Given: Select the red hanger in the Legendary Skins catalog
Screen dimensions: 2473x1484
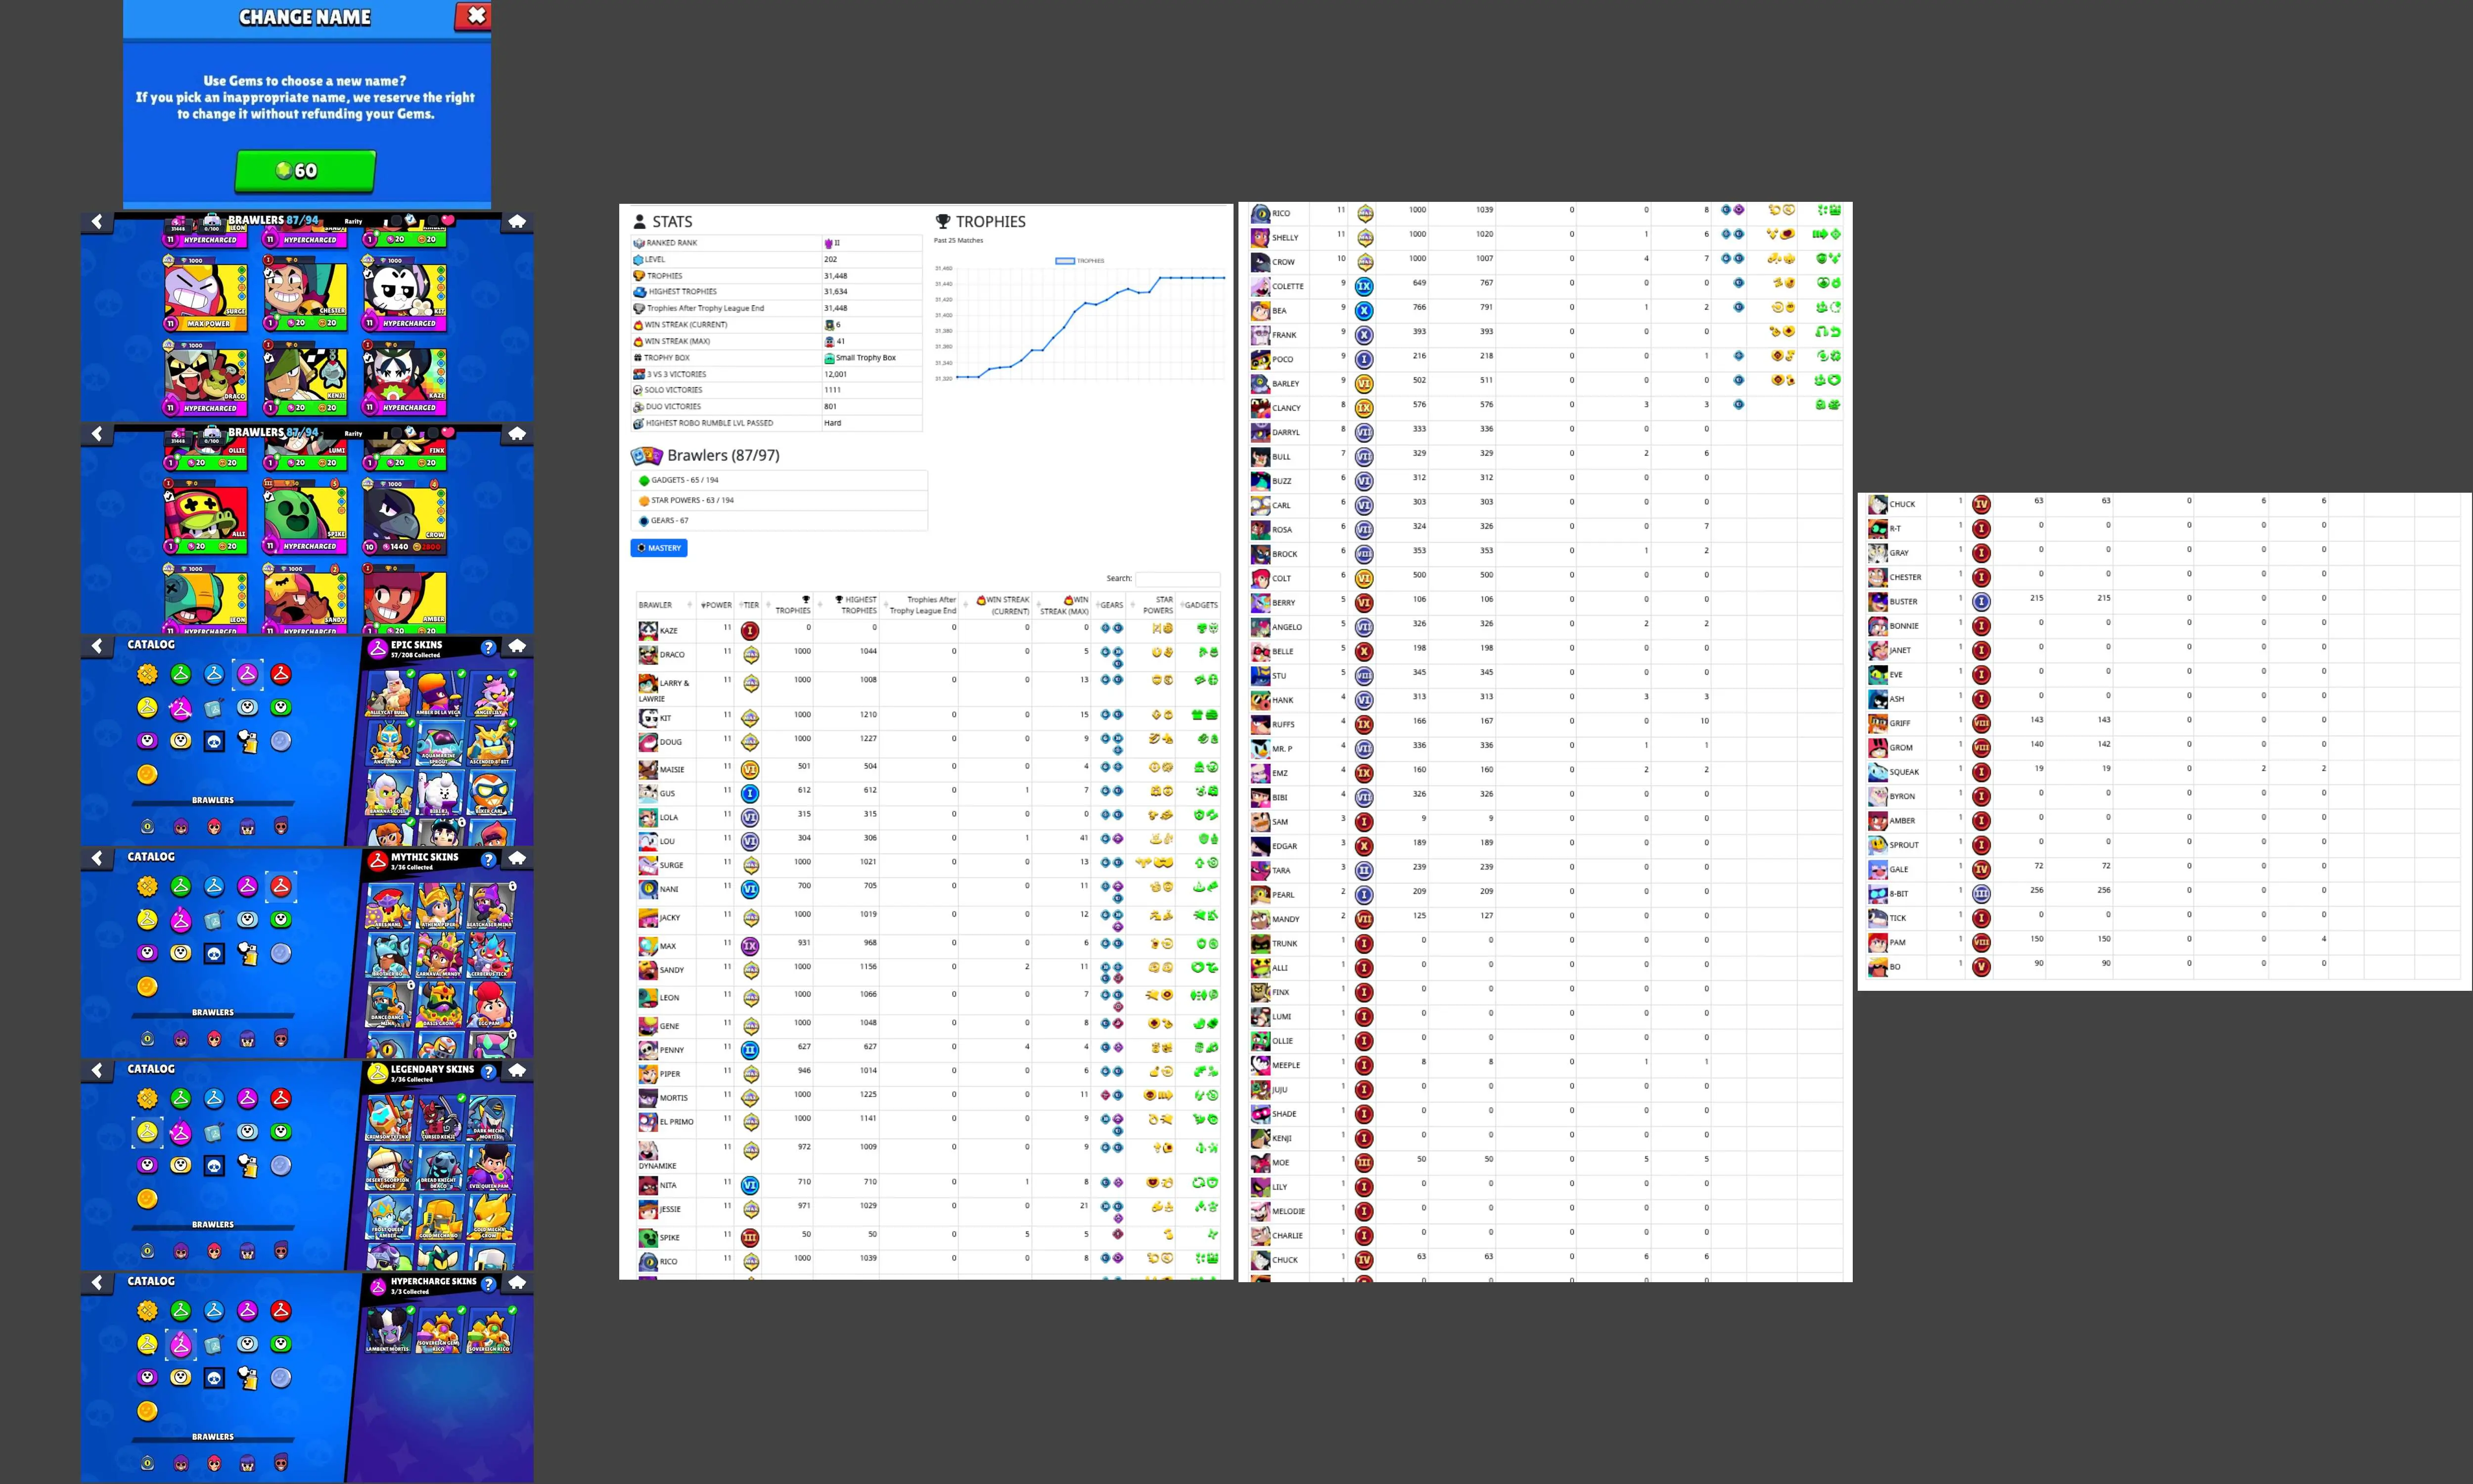Looking at the screenshot, I should click(x=281, y=1098).
